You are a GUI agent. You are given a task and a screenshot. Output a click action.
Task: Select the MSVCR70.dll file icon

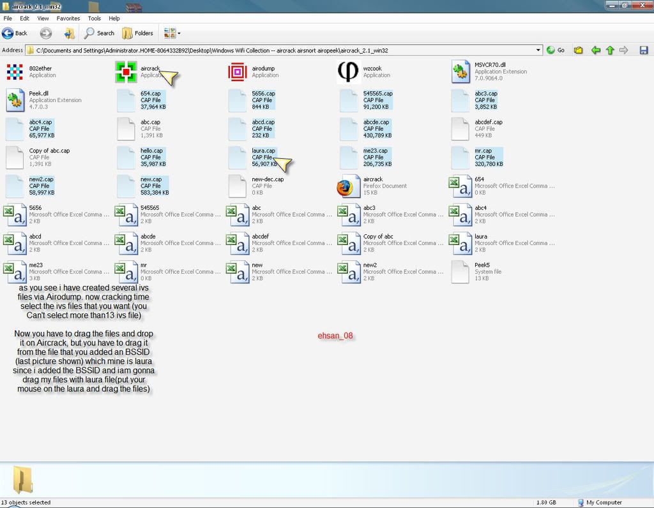click(x=460, y=71)
